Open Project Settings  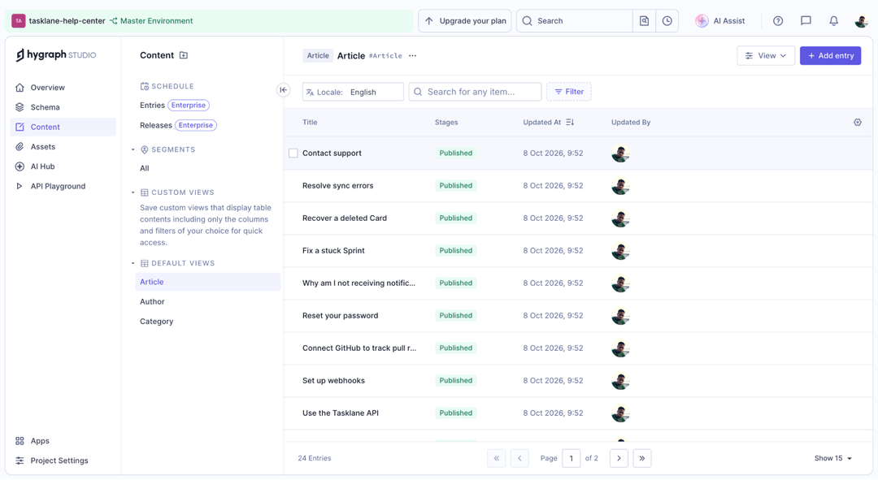(x=63, y=461)
